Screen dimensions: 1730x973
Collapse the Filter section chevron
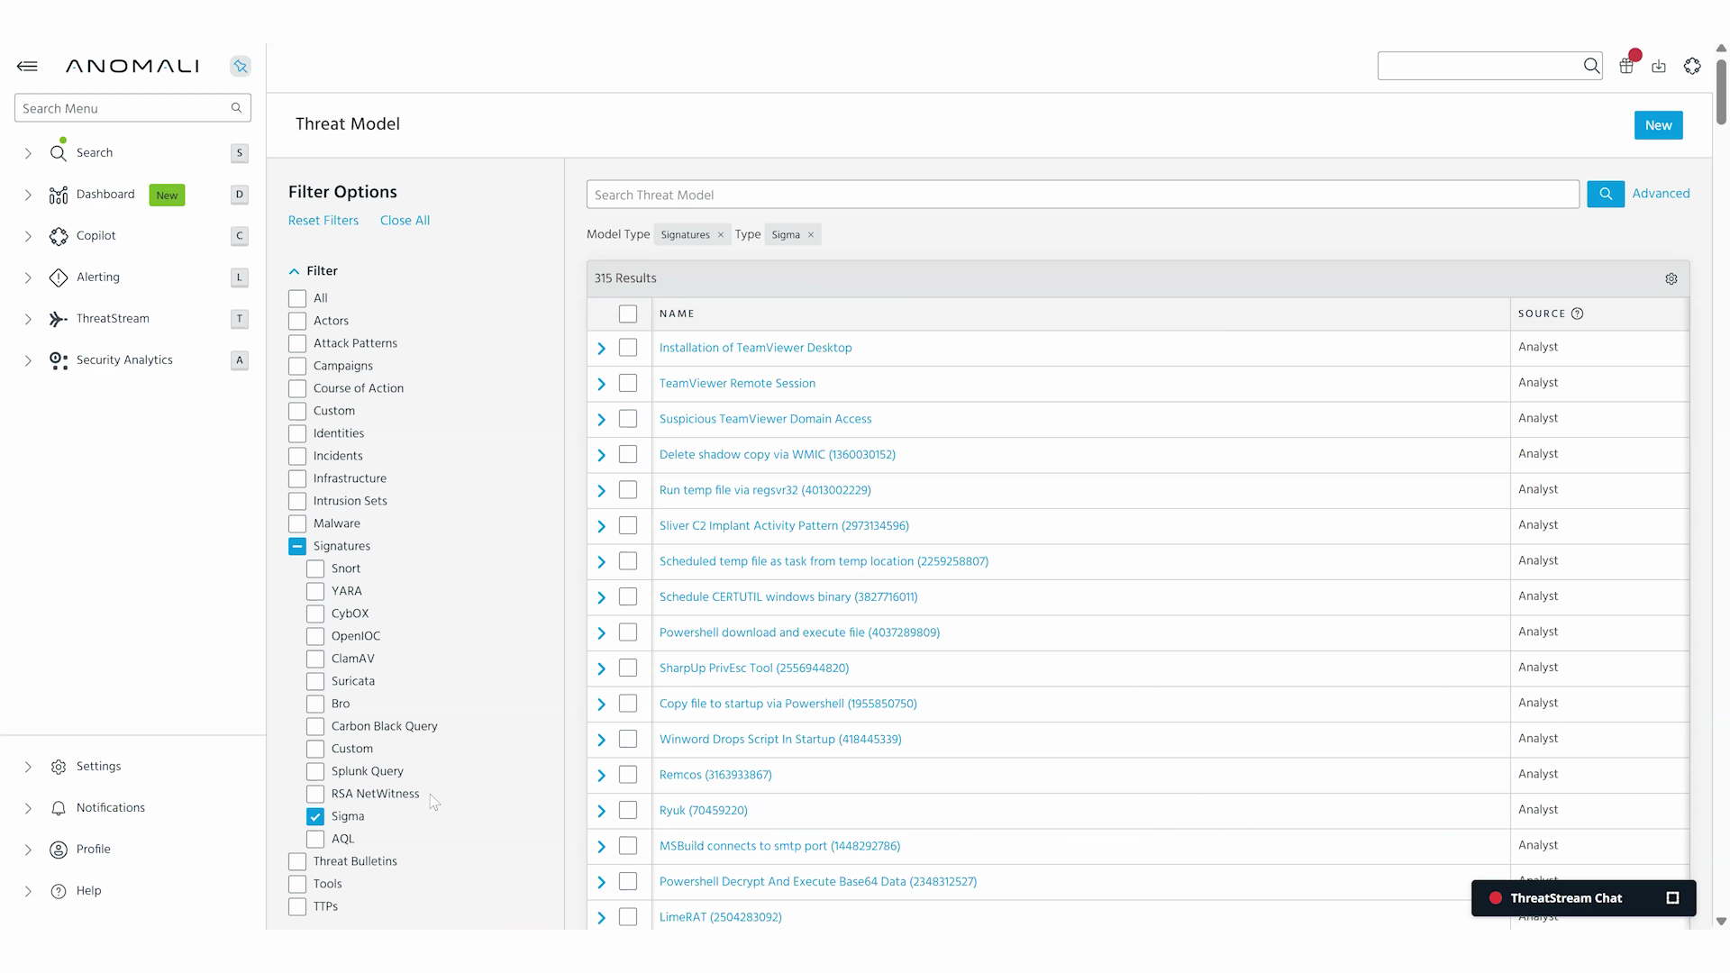tap(294, 271)
